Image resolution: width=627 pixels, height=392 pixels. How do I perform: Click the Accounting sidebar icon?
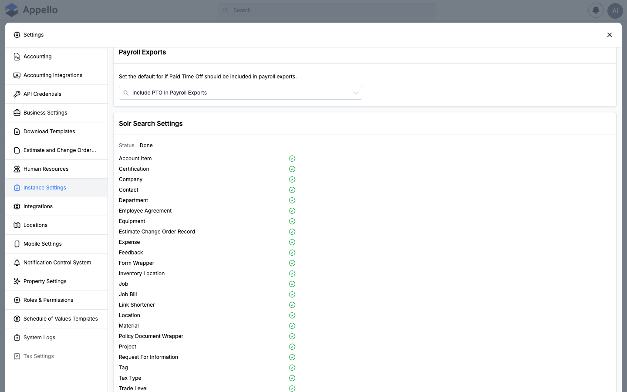pyautogui.click(x=17, y=57)
